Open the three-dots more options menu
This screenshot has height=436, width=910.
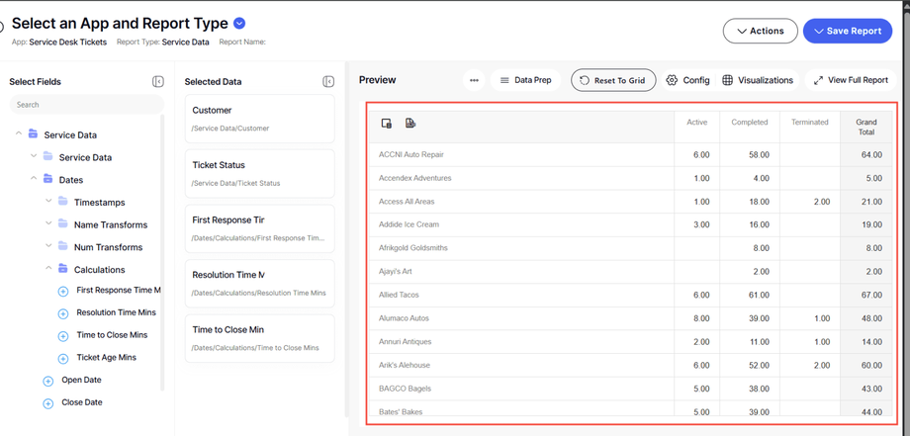pyautogui.click(x=474, y=81)
